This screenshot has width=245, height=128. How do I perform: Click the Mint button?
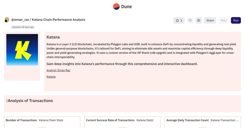pyautogui.click(x=224, y=20)
